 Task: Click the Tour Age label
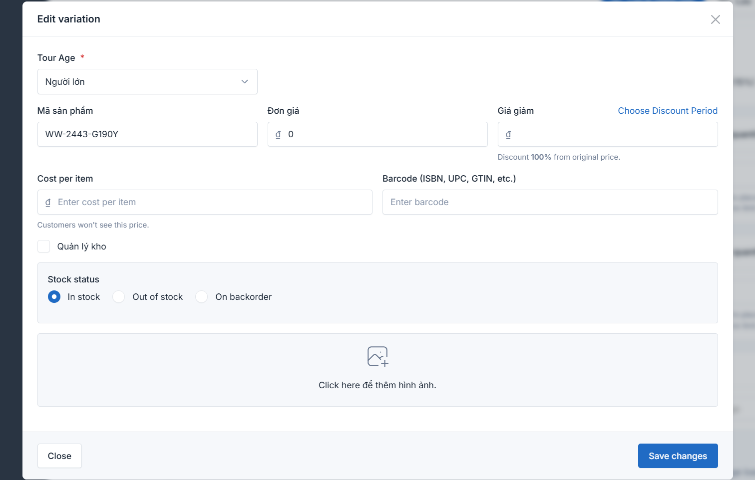(x=56, y=58)
